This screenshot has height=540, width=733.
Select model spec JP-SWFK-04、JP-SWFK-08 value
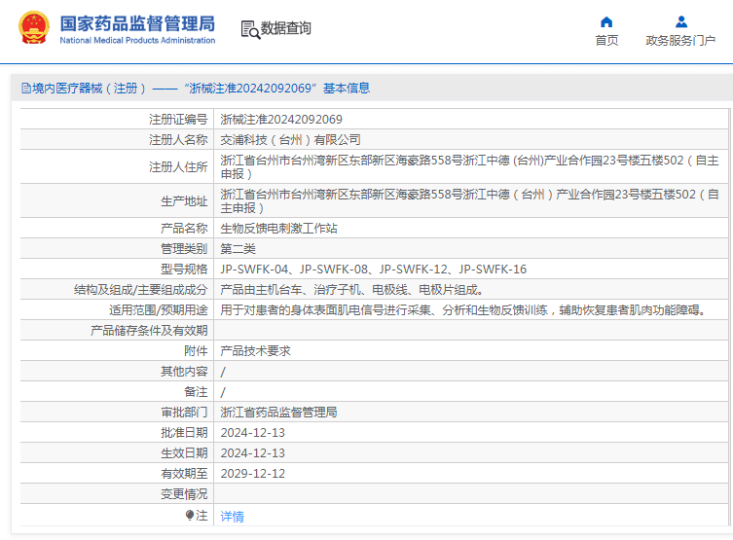coord(374,270)
